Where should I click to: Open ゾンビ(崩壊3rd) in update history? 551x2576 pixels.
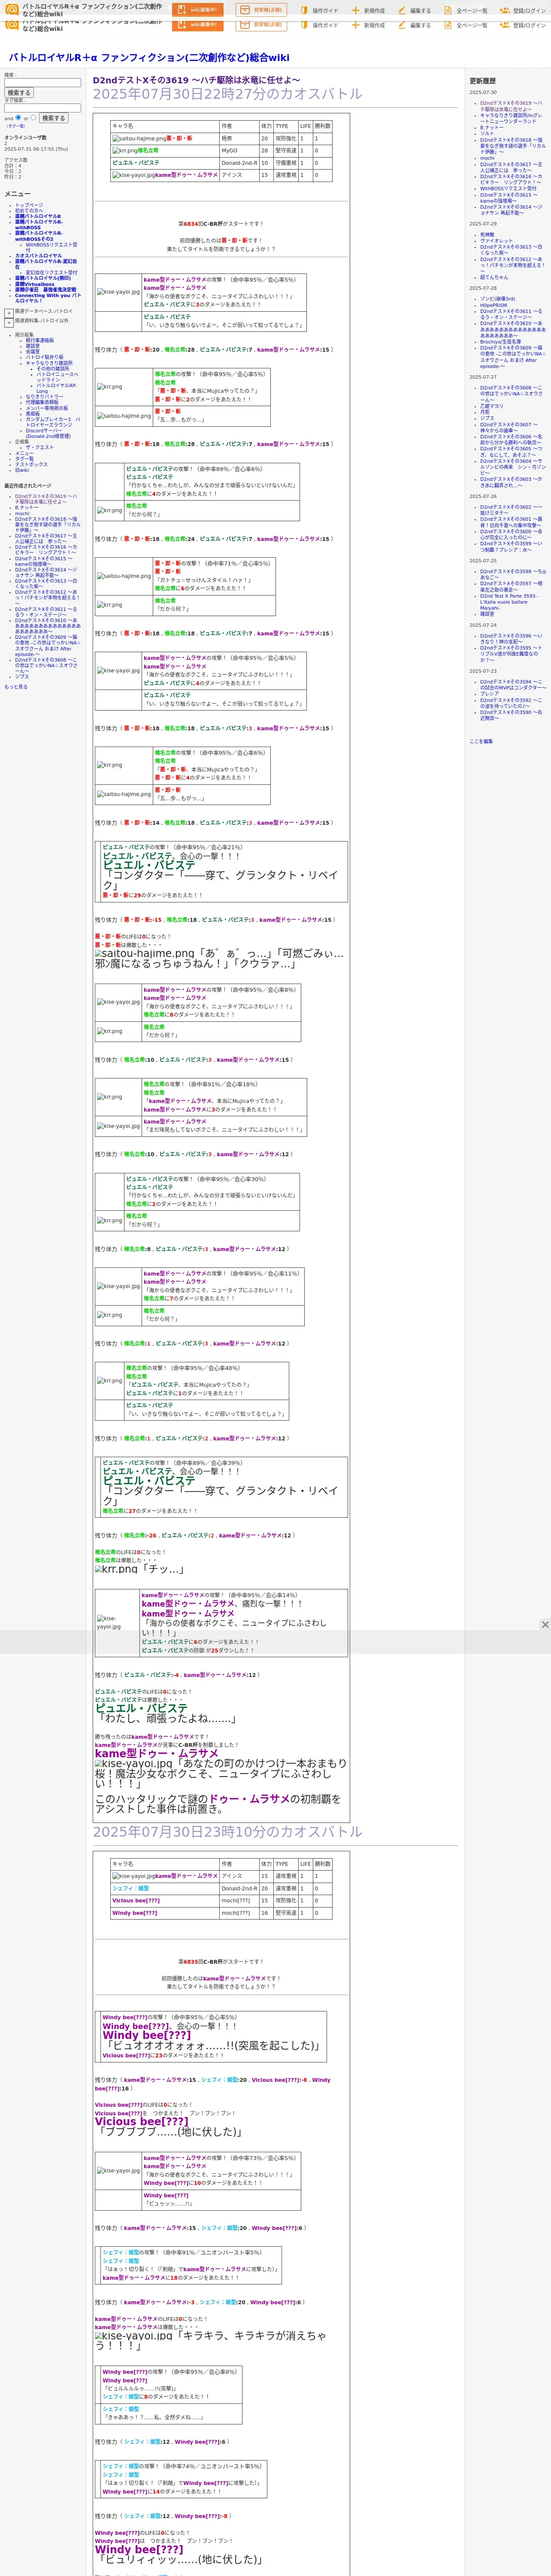498,299
